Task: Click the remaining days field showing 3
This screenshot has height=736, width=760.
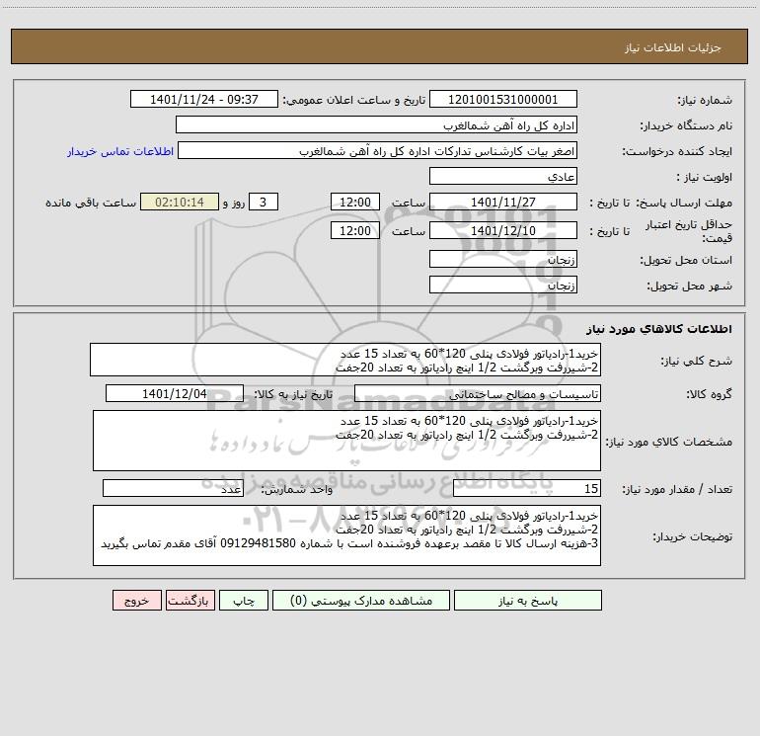Action: point(264,202)
